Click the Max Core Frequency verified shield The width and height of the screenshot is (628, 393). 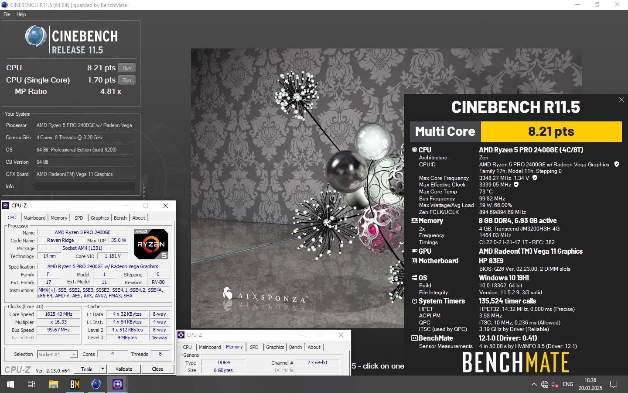pos(535,178)
